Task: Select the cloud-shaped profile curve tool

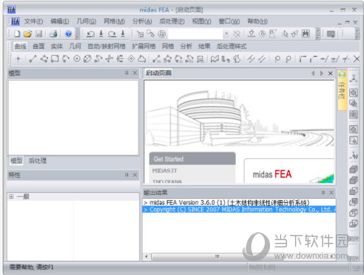Action: click(142, 59)
